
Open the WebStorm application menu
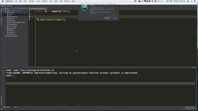click(x=9, y=1)
